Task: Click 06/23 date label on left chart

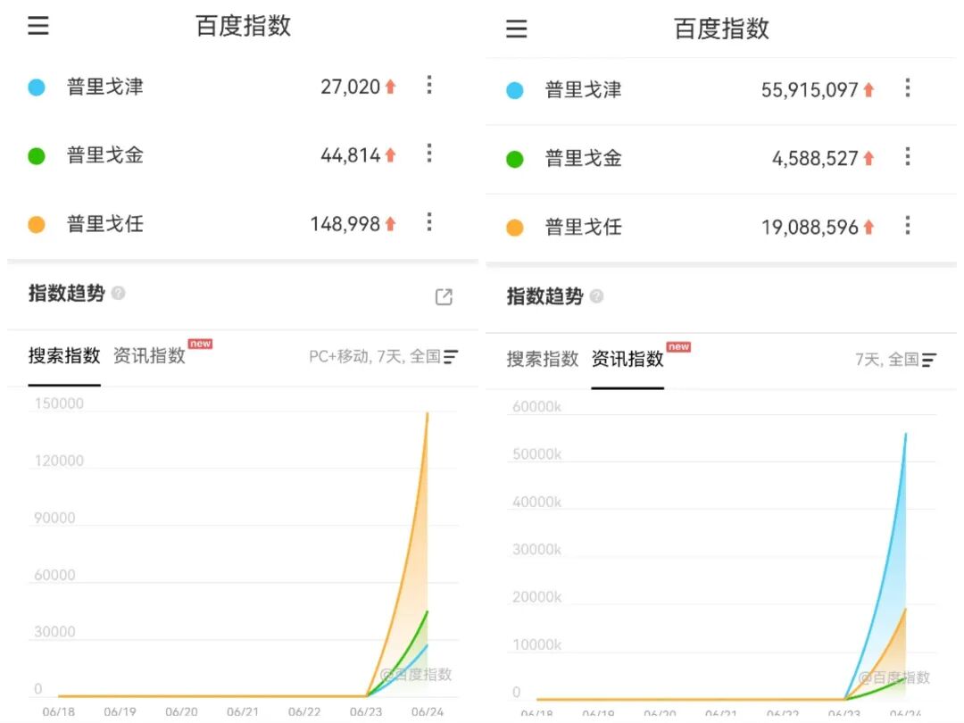Action: [366, 711]
